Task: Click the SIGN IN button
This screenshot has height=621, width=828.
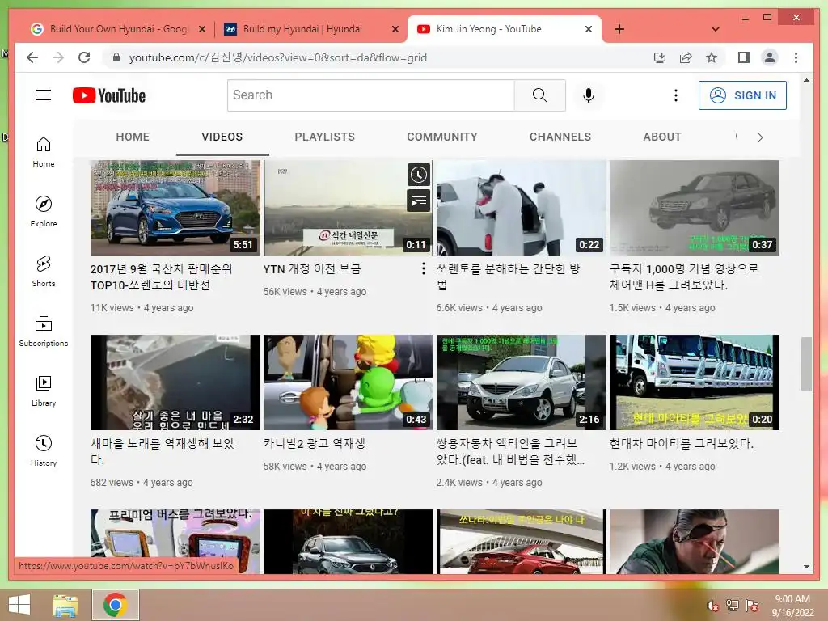Action: tap(742, 95)
